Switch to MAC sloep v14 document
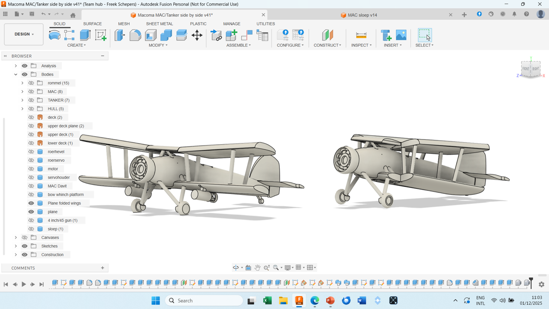The height and width of the screenshot is (309, 549). click(362, 15)
